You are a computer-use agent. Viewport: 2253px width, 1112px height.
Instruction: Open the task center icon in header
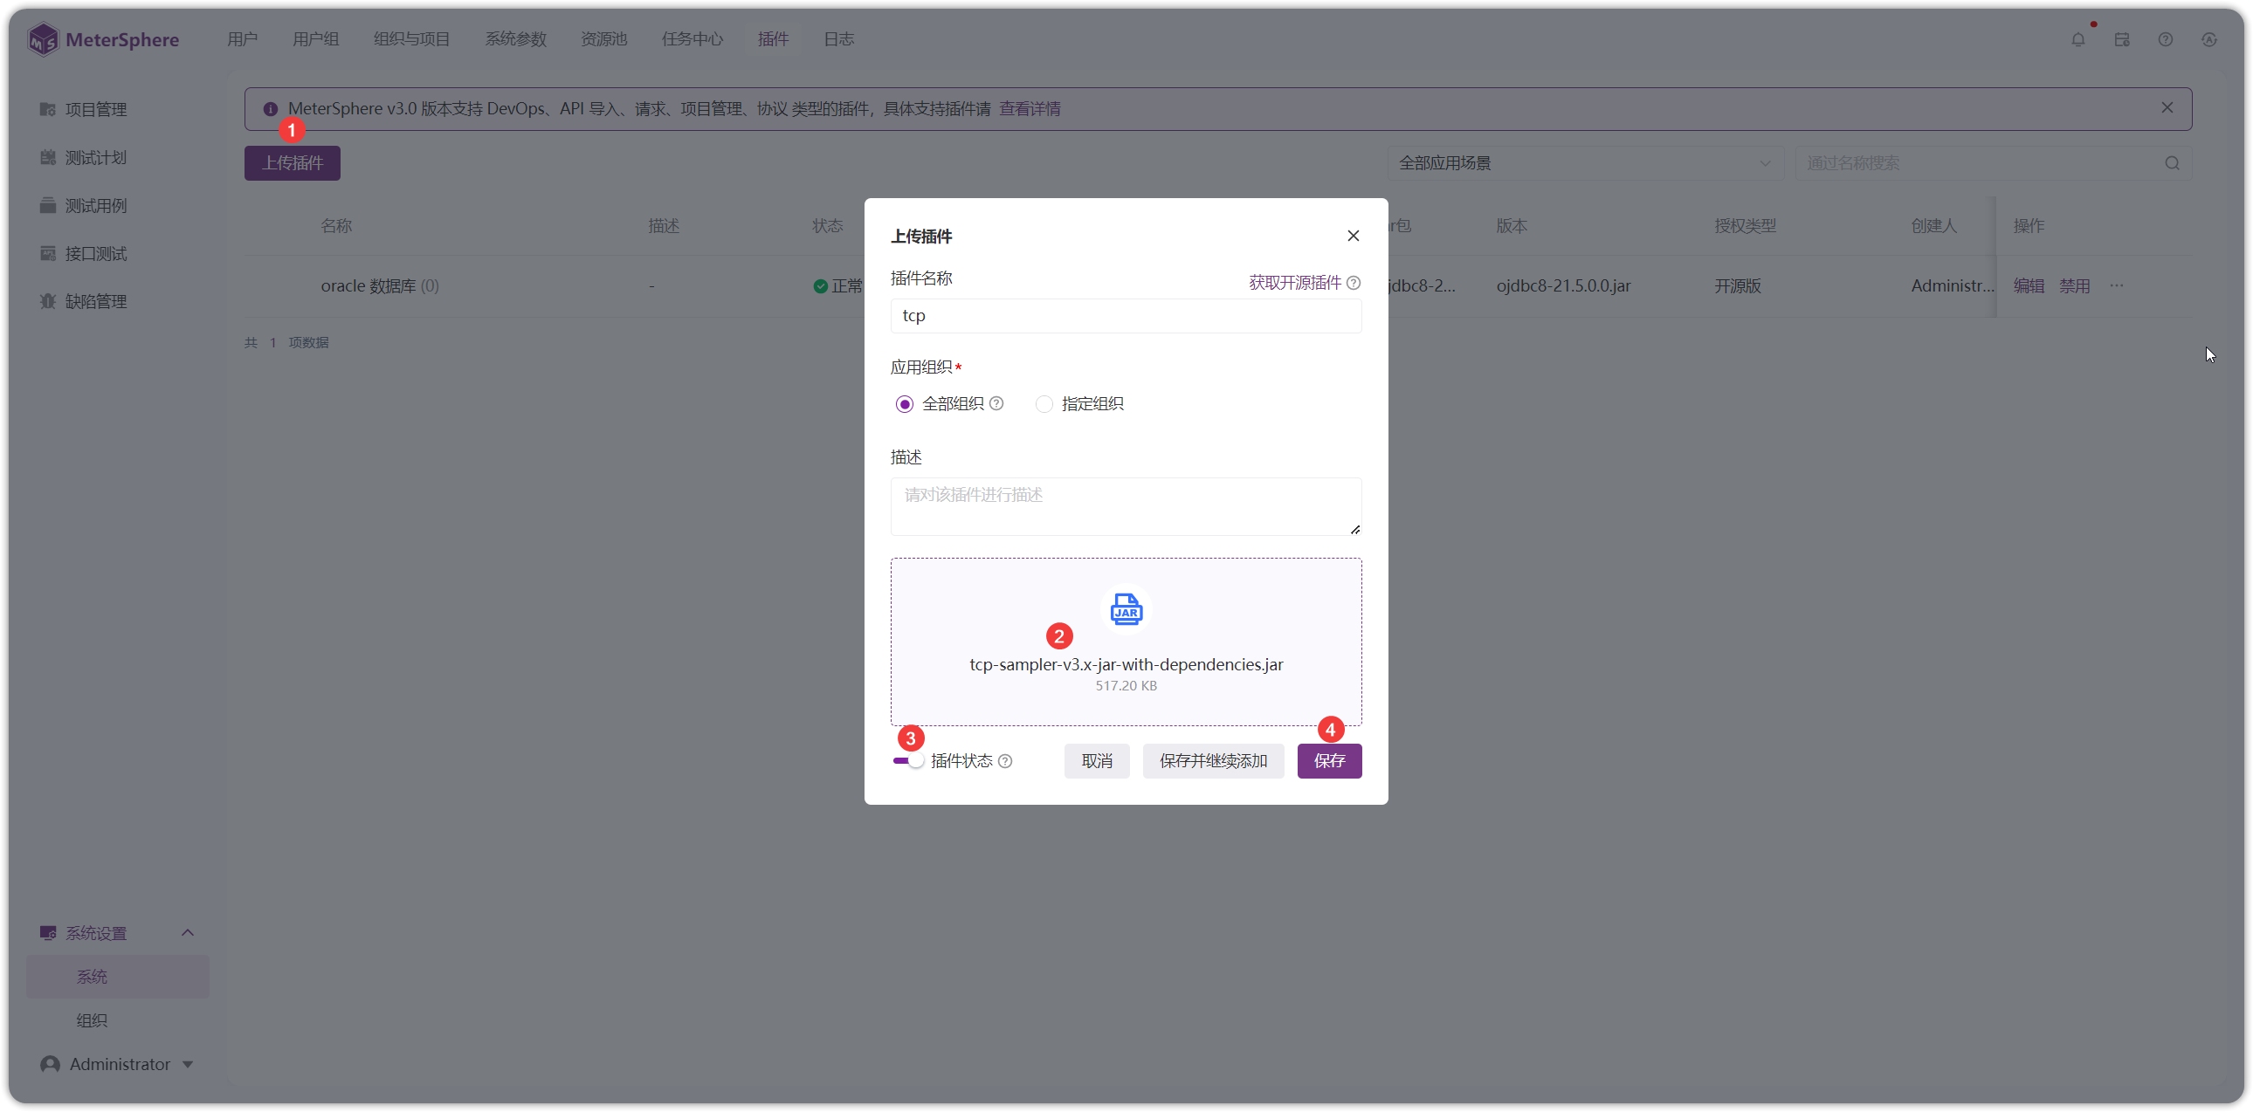click(x=2122, y=39)
